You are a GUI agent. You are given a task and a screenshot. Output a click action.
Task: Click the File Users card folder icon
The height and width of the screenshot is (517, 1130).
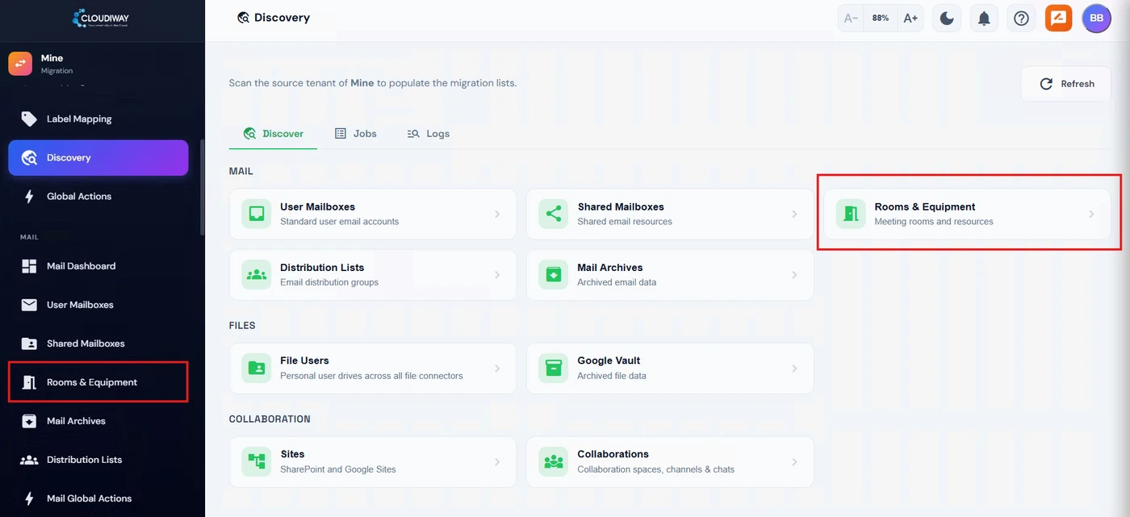pos(257,368)
